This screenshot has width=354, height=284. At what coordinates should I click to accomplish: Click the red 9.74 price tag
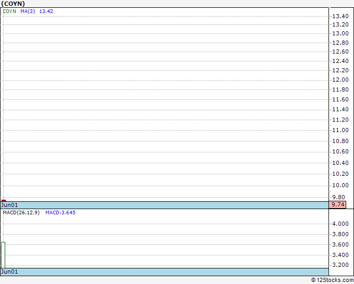[337, 205]
